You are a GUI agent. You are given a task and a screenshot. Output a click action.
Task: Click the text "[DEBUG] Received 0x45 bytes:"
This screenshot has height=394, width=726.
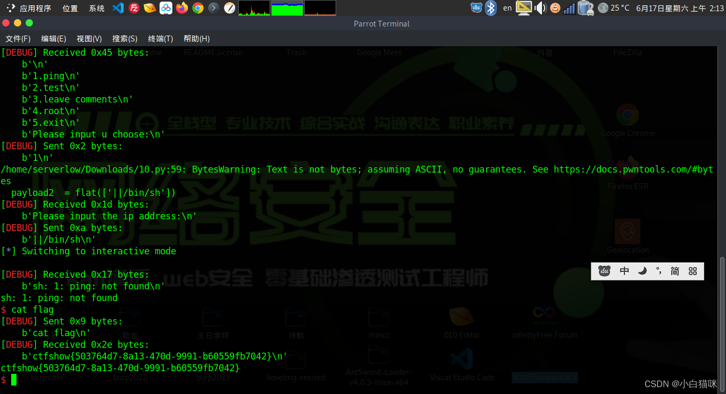[75, 53]
